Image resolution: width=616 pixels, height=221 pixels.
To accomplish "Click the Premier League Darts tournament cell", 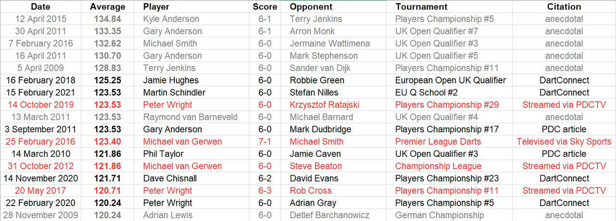I will click(449, 142).
